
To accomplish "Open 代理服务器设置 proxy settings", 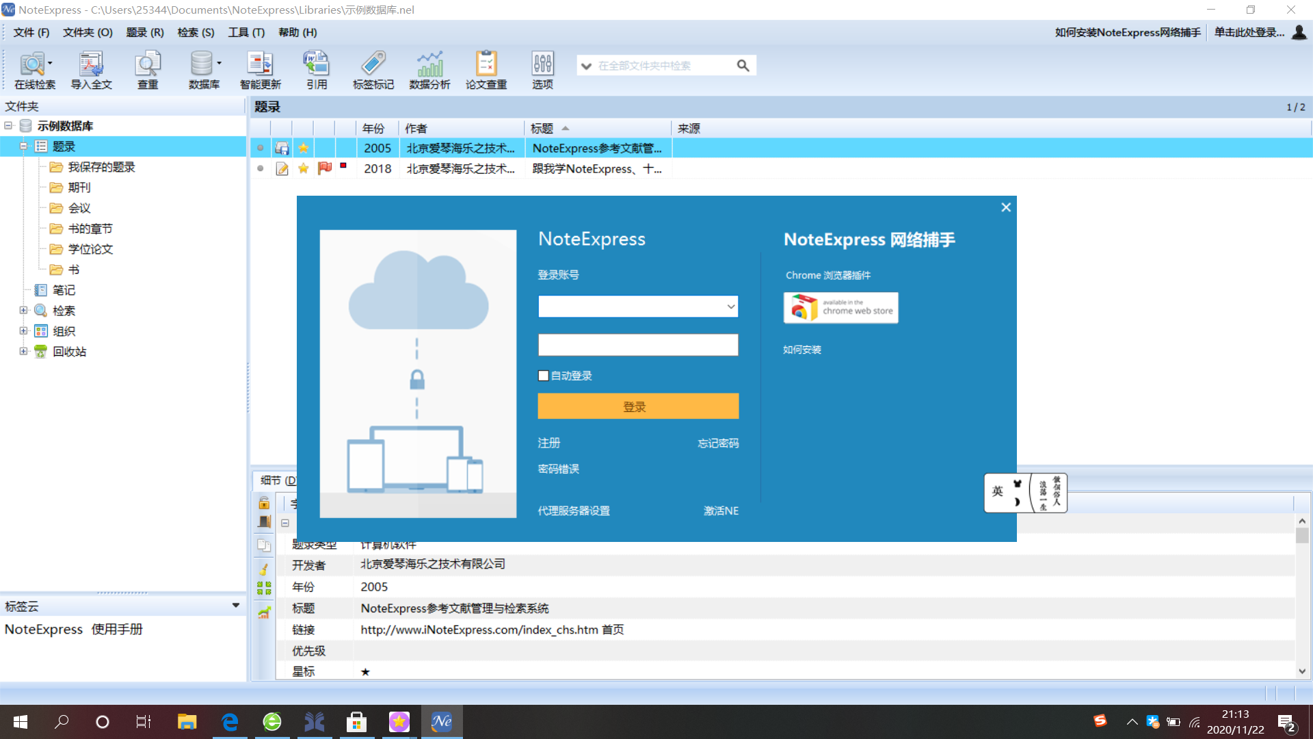I will [574, 510].
